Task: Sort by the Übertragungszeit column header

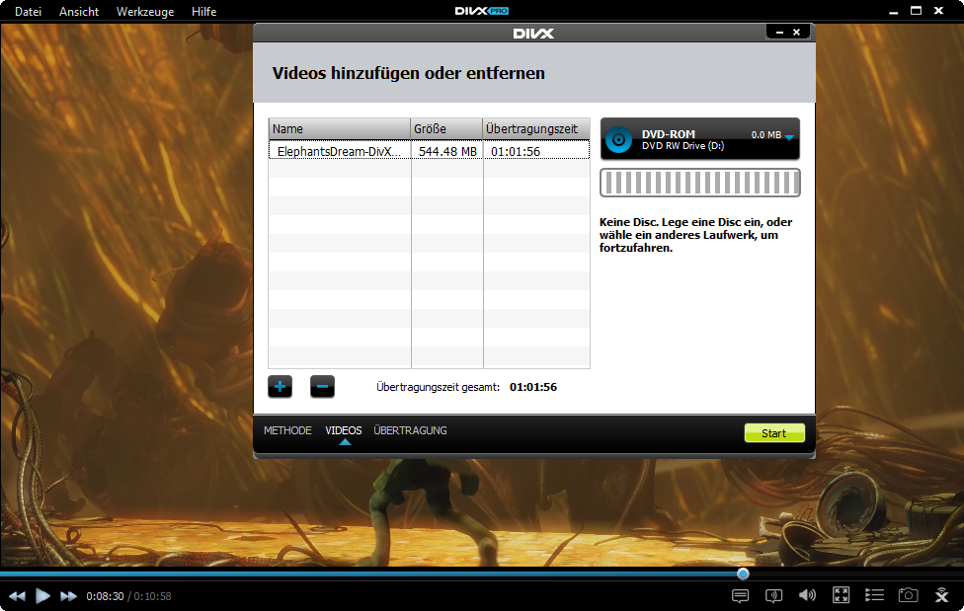Action: pyautogui.click(x=536, y=128)
